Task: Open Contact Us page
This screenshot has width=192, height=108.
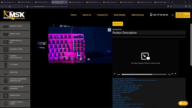Action: 102,15
